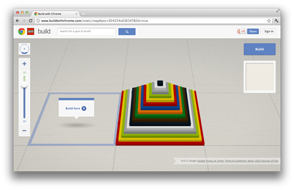Open the Google Privacy & Terms link
The width and height of the screenshot is (294, 190).
click(x=210, y=161)
